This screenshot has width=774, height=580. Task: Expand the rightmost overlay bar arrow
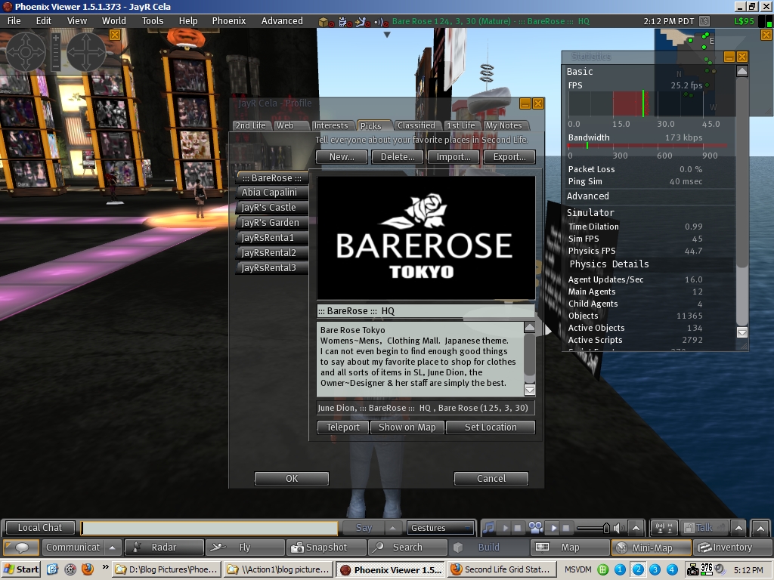point(760,528)
